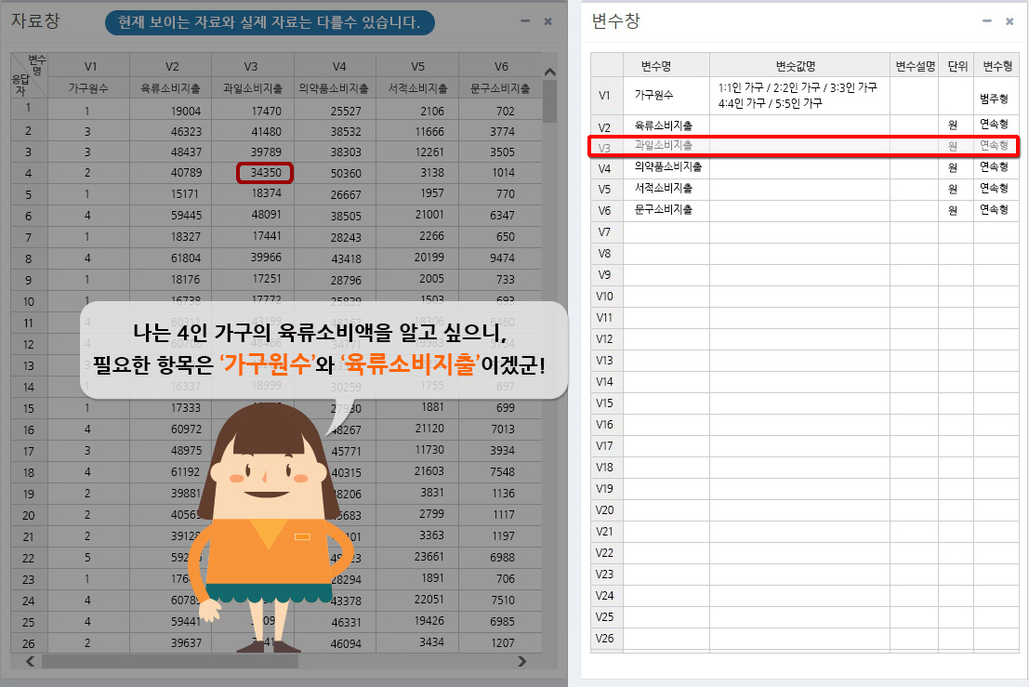Viewport: 1029px width, 687px height.
Task: Click the empty variable name cell of V8
Action: coord(666,254)
